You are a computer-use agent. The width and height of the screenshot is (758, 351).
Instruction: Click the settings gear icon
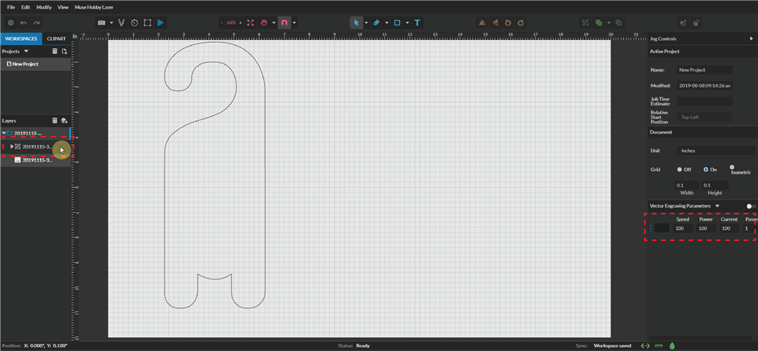coord(10,23)
